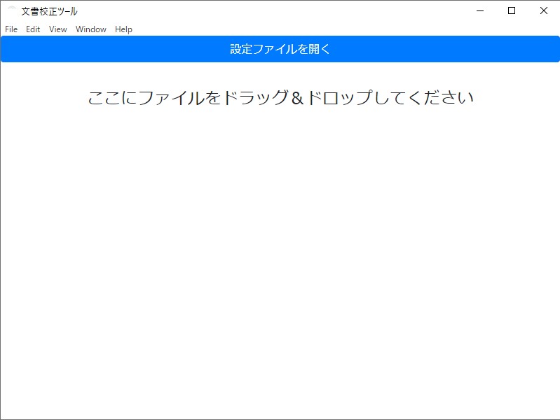This screenshot has height=420, width=560.
Task: Open the File menu
Action: pyautogui.click(x=11, y=29)
